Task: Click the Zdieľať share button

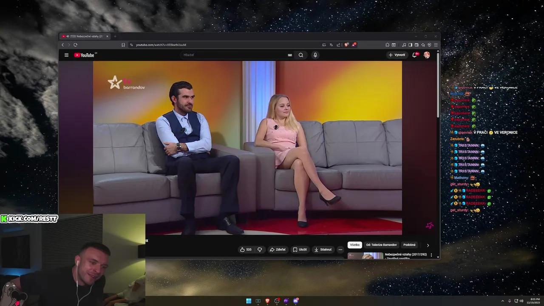Action: (x=278, y=249)
